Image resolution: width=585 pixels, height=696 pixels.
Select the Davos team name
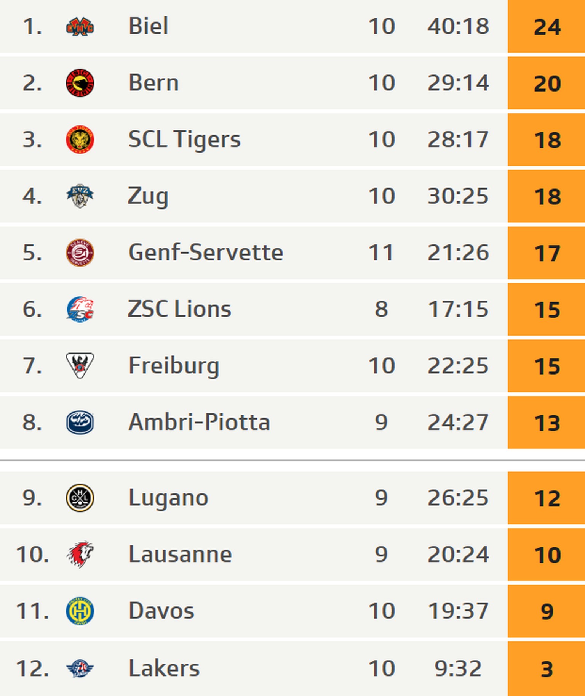(x=161, y=611)
